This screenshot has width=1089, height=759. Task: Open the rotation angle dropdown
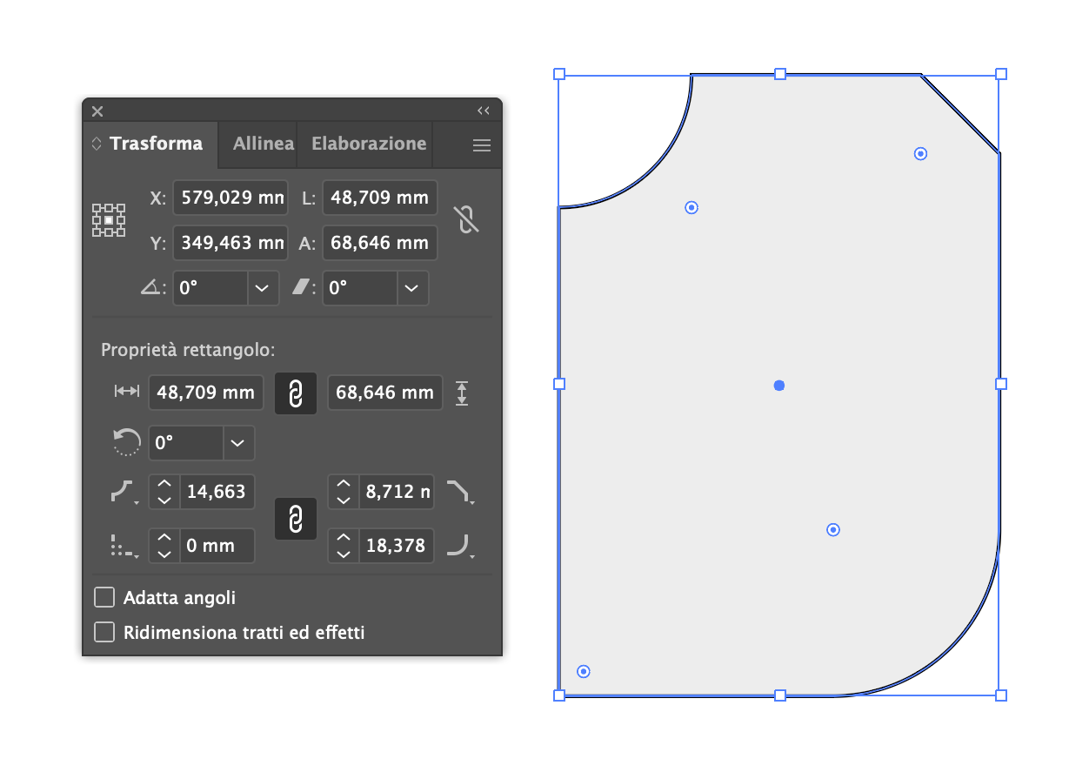coord(263,288)
